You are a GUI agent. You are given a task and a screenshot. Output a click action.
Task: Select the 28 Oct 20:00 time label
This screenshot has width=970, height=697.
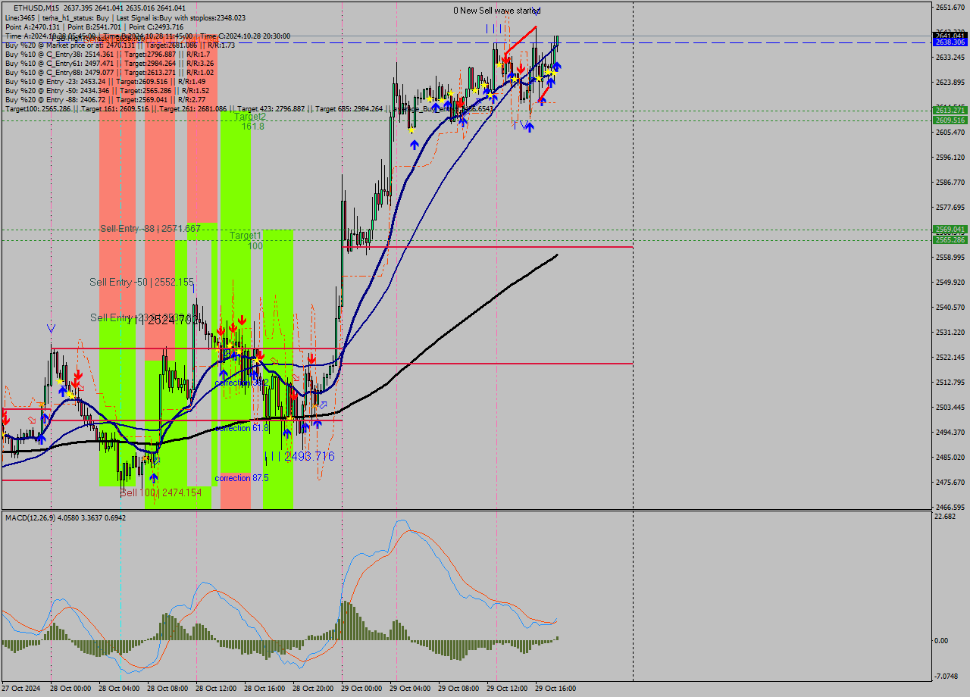[x=313, y=689]
